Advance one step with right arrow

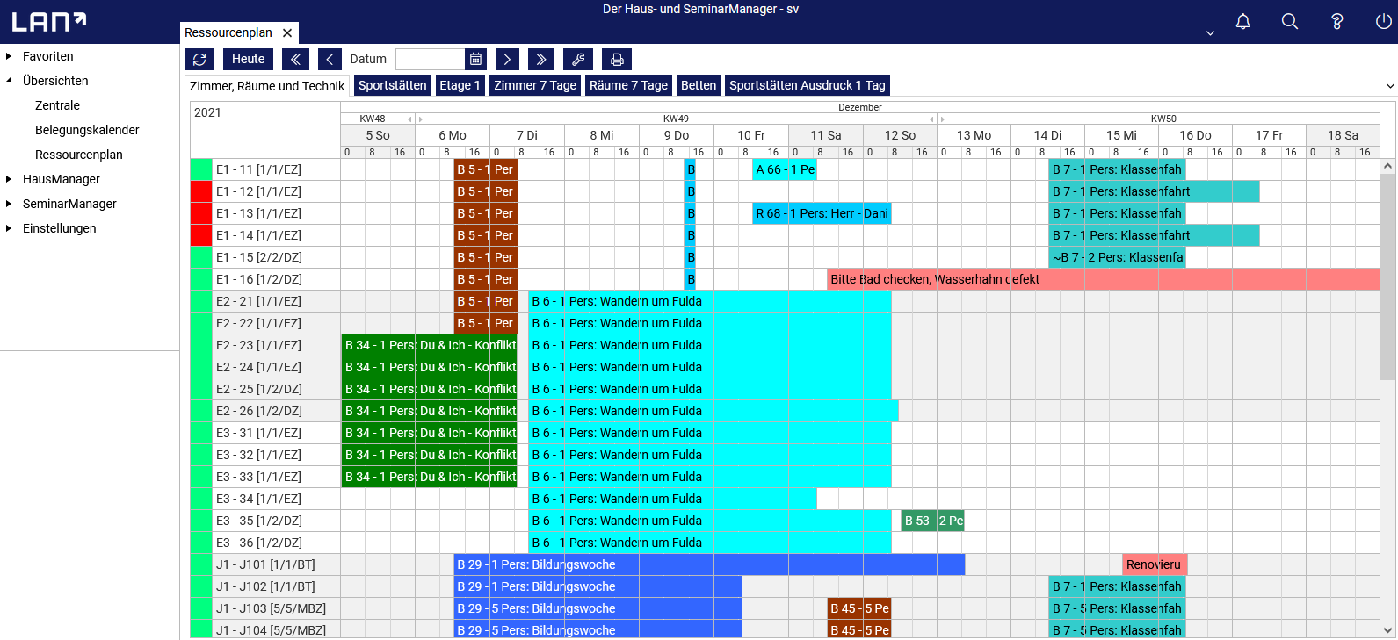point(507,59)
